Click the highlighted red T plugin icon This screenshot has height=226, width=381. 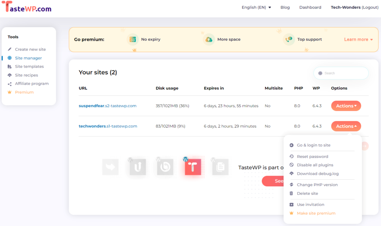193,167
